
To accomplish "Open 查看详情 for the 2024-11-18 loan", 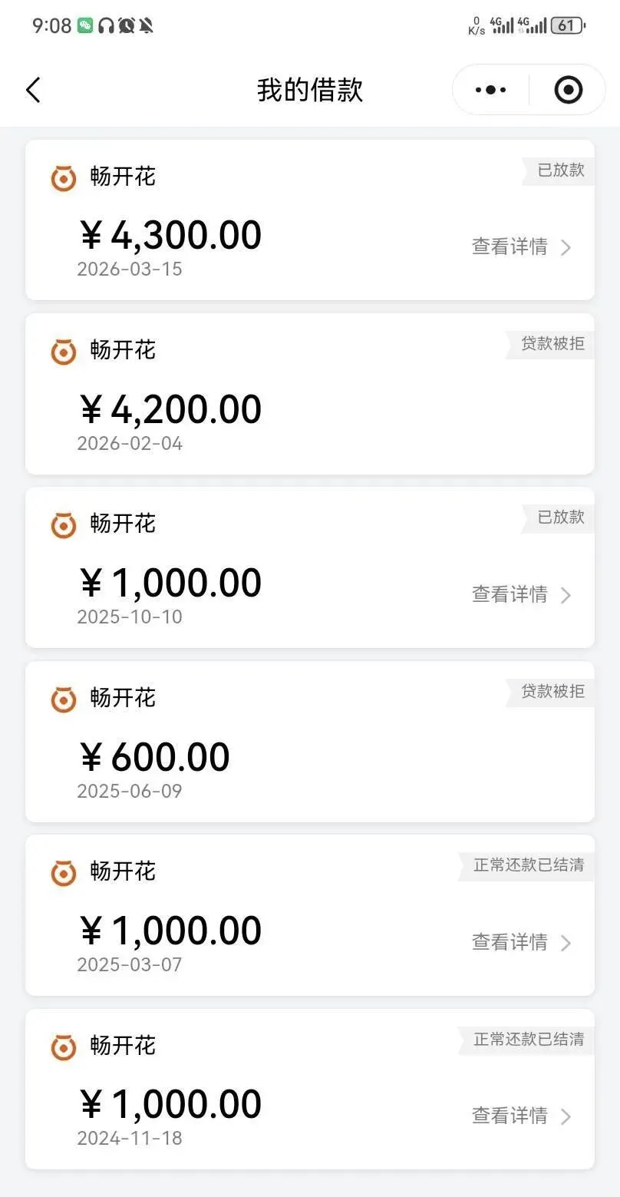I will (x=510, y=1116).
